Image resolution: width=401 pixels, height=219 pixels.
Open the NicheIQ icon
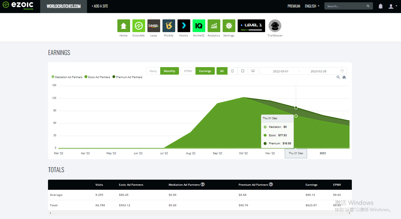(x=199, y=26)
